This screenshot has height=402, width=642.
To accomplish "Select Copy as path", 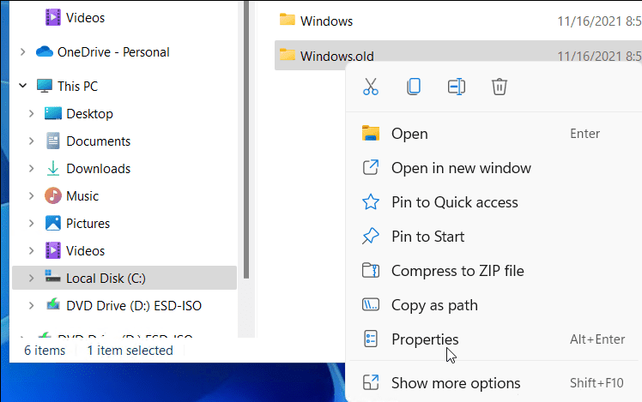I will click(x=434, y=305).
